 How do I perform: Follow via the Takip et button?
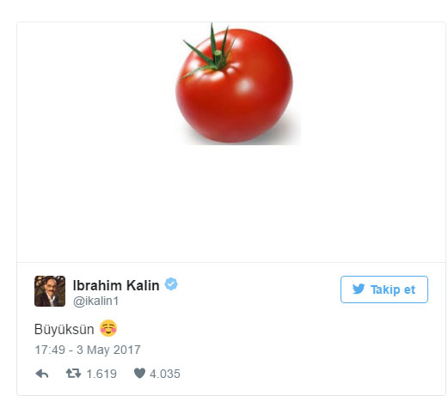click(x=384, y=289)
